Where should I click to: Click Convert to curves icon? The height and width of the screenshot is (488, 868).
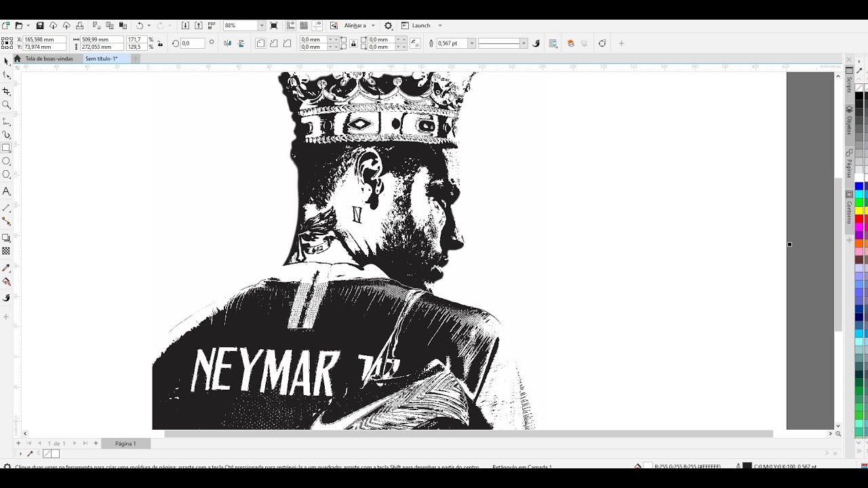tap(602, 43)
